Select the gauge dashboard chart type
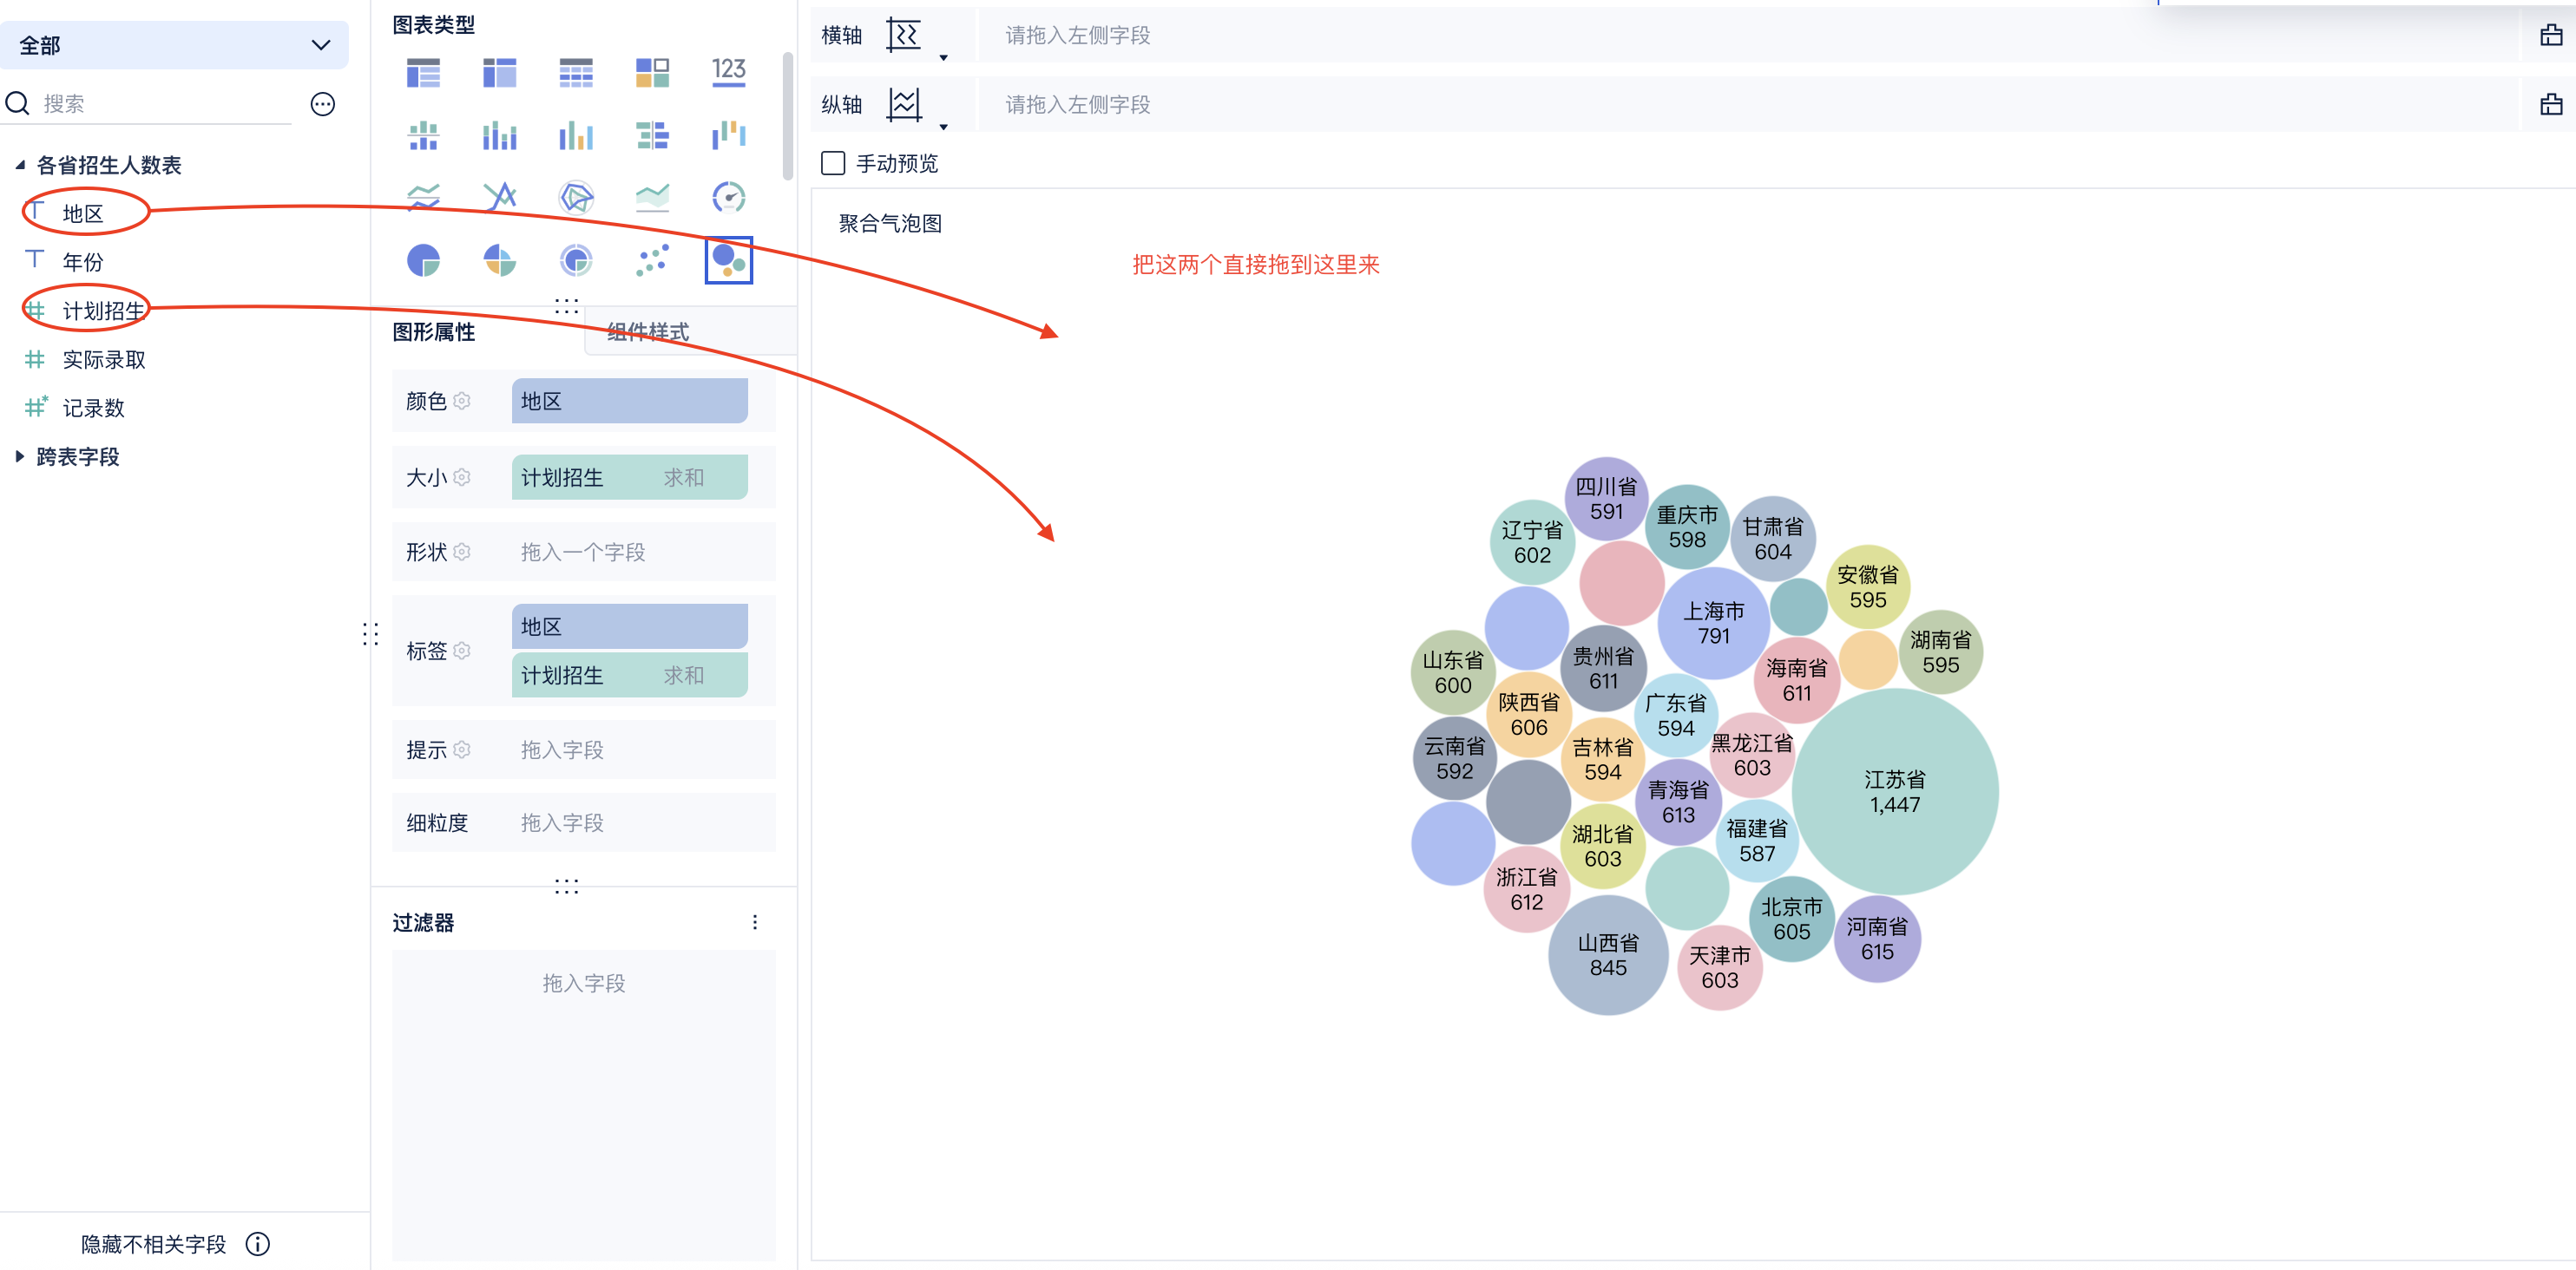 tap(728, 197)
